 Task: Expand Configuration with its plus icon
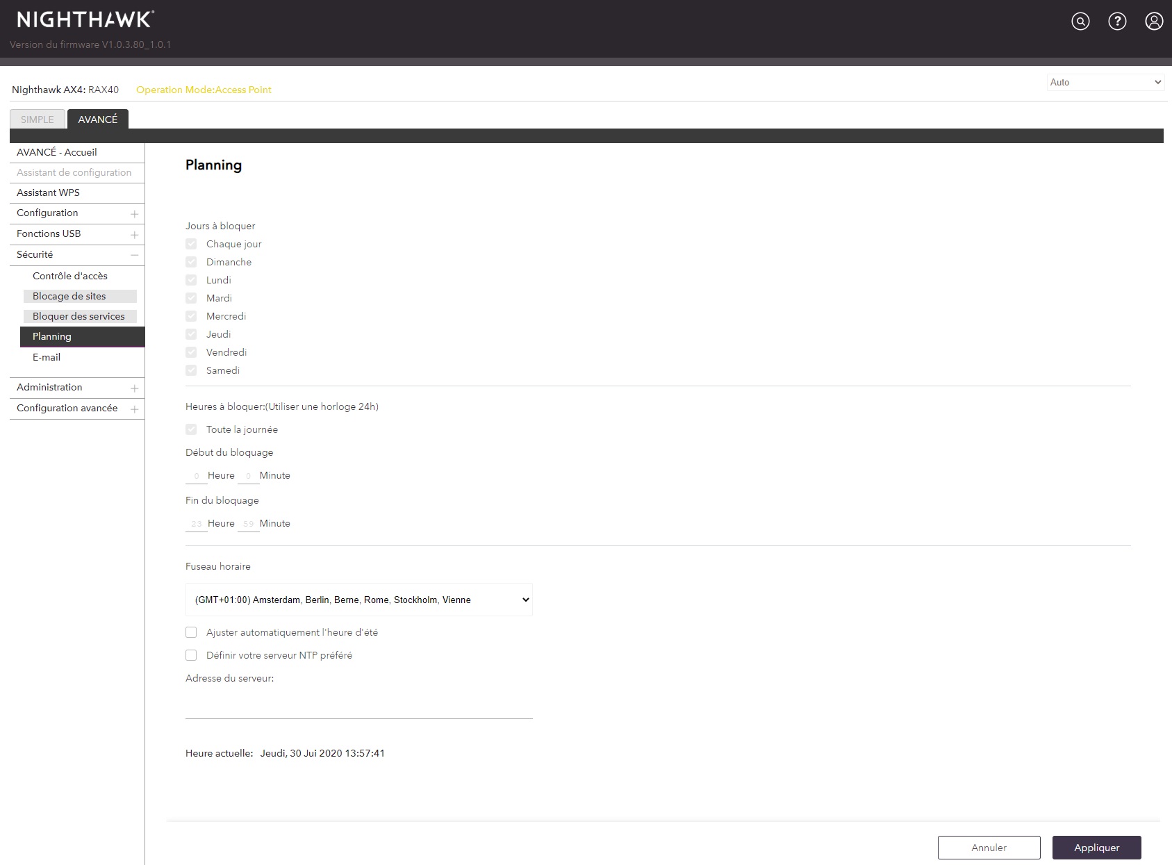click(x=135, y=214)
